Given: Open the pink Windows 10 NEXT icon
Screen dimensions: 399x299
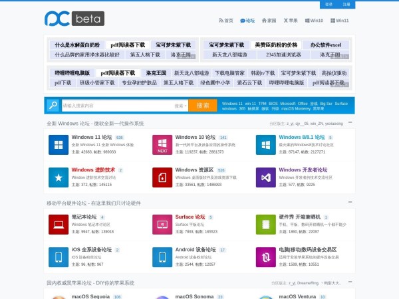Looking at the screenshot, I should coord(161,144).
